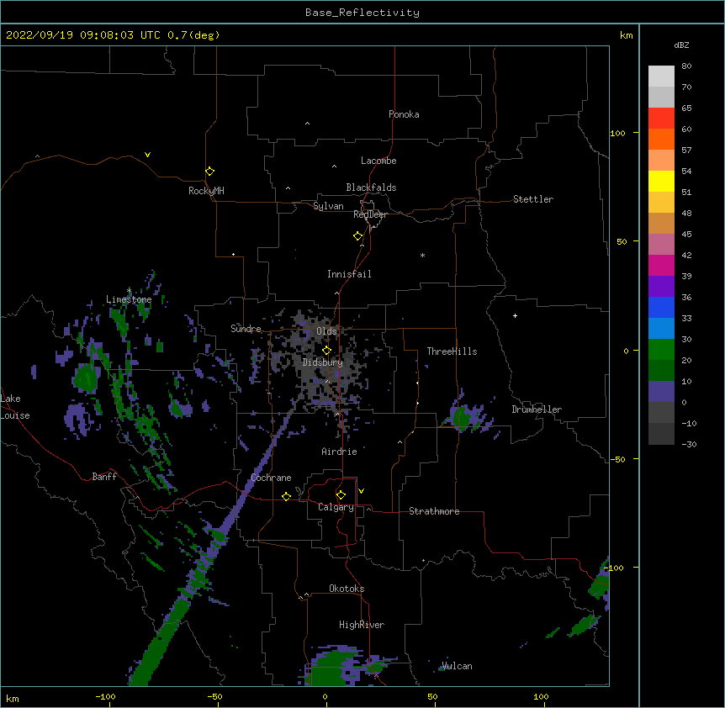Select the dark gray -10 dBZ swatch
725x708 pixels.
(661, 434)
